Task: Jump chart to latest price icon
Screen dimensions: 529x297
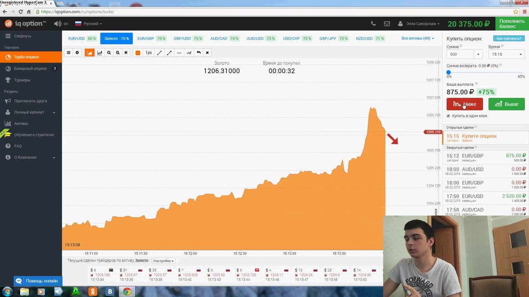Action: click(x=126, y=53)
